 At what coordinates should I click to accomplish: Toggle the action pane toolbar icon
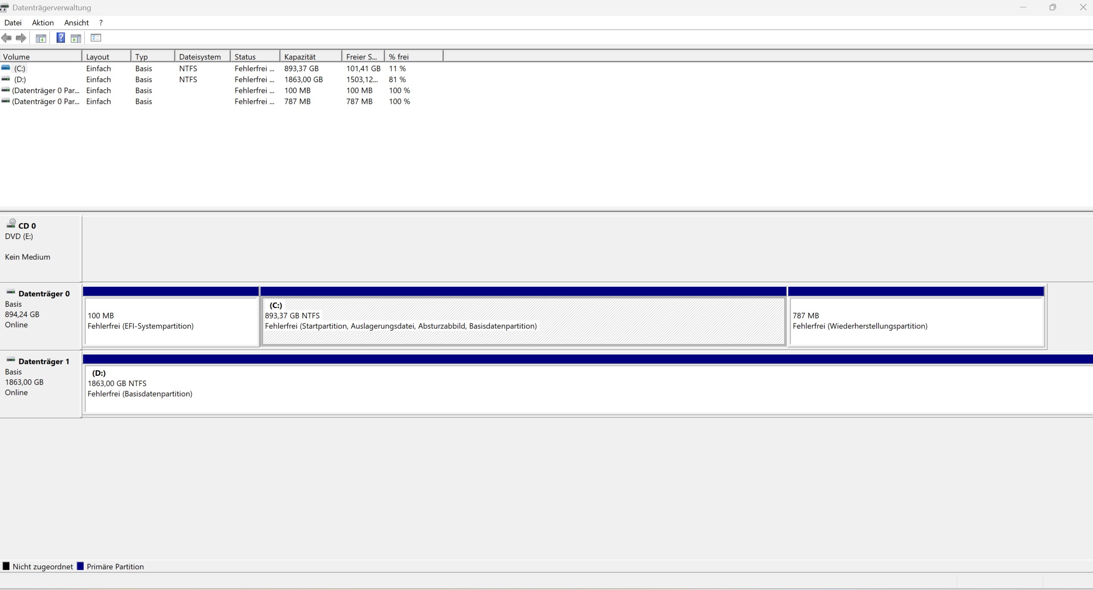pyautogui.click(x=76, y=38)
